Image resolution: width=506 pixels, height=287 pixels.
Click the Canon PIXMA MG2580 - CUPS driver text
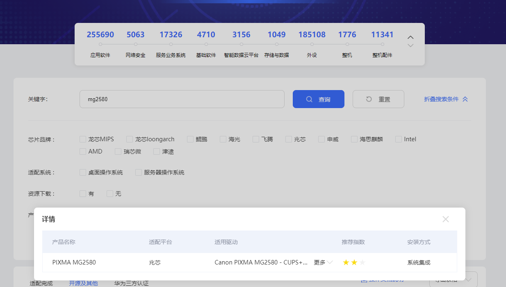[x=261, y=262]
